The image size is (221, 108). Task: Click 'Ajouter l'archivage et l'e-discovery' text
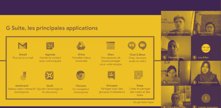pyautogui.click(x=50, y=91)
